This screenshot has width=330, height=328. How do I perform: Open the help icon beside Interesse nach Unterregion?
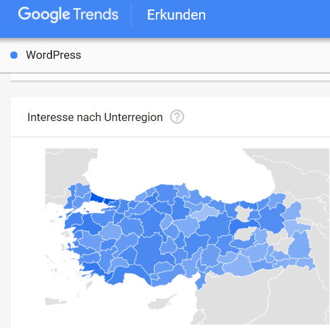pos(177,117)
